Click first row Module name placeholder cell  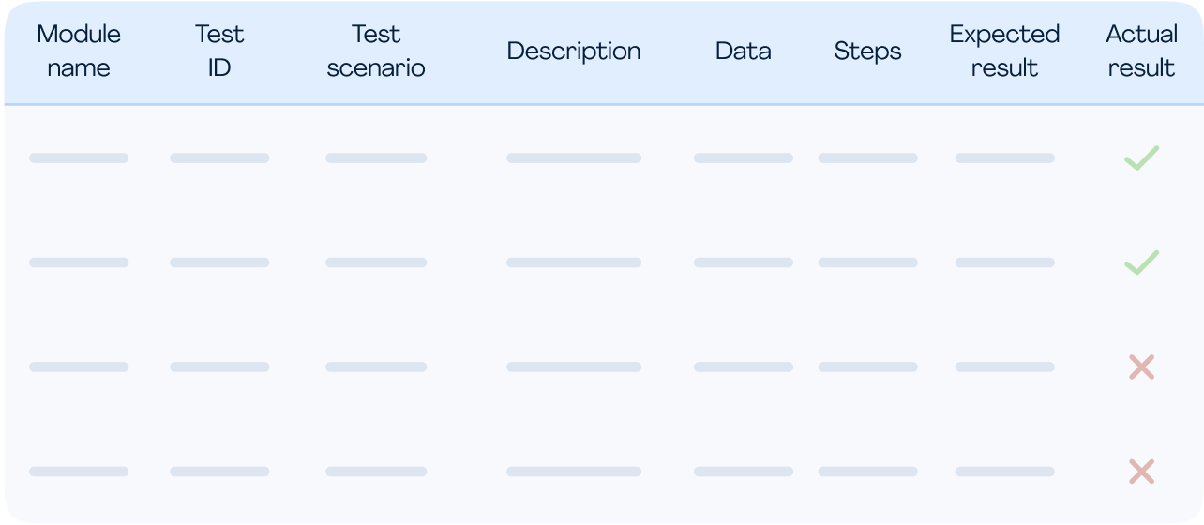point(79,158)
